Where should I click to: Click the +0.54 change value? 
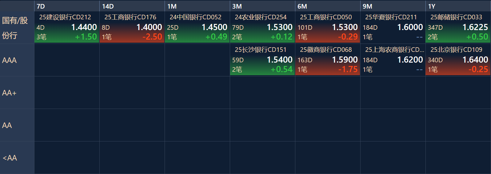[x=281, y=69]
